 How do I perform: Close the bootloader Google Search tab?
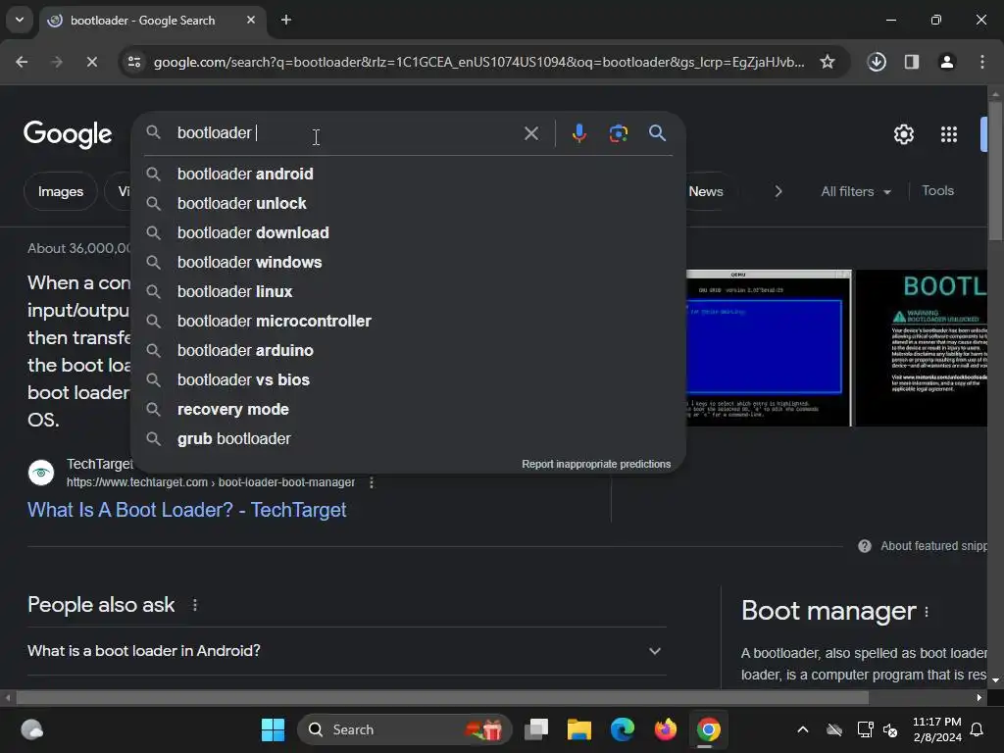pos(251,20)
